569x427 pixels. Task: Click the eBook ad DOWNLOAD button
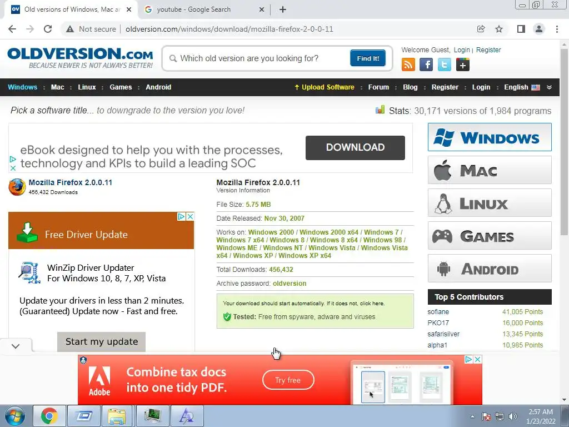355,147
